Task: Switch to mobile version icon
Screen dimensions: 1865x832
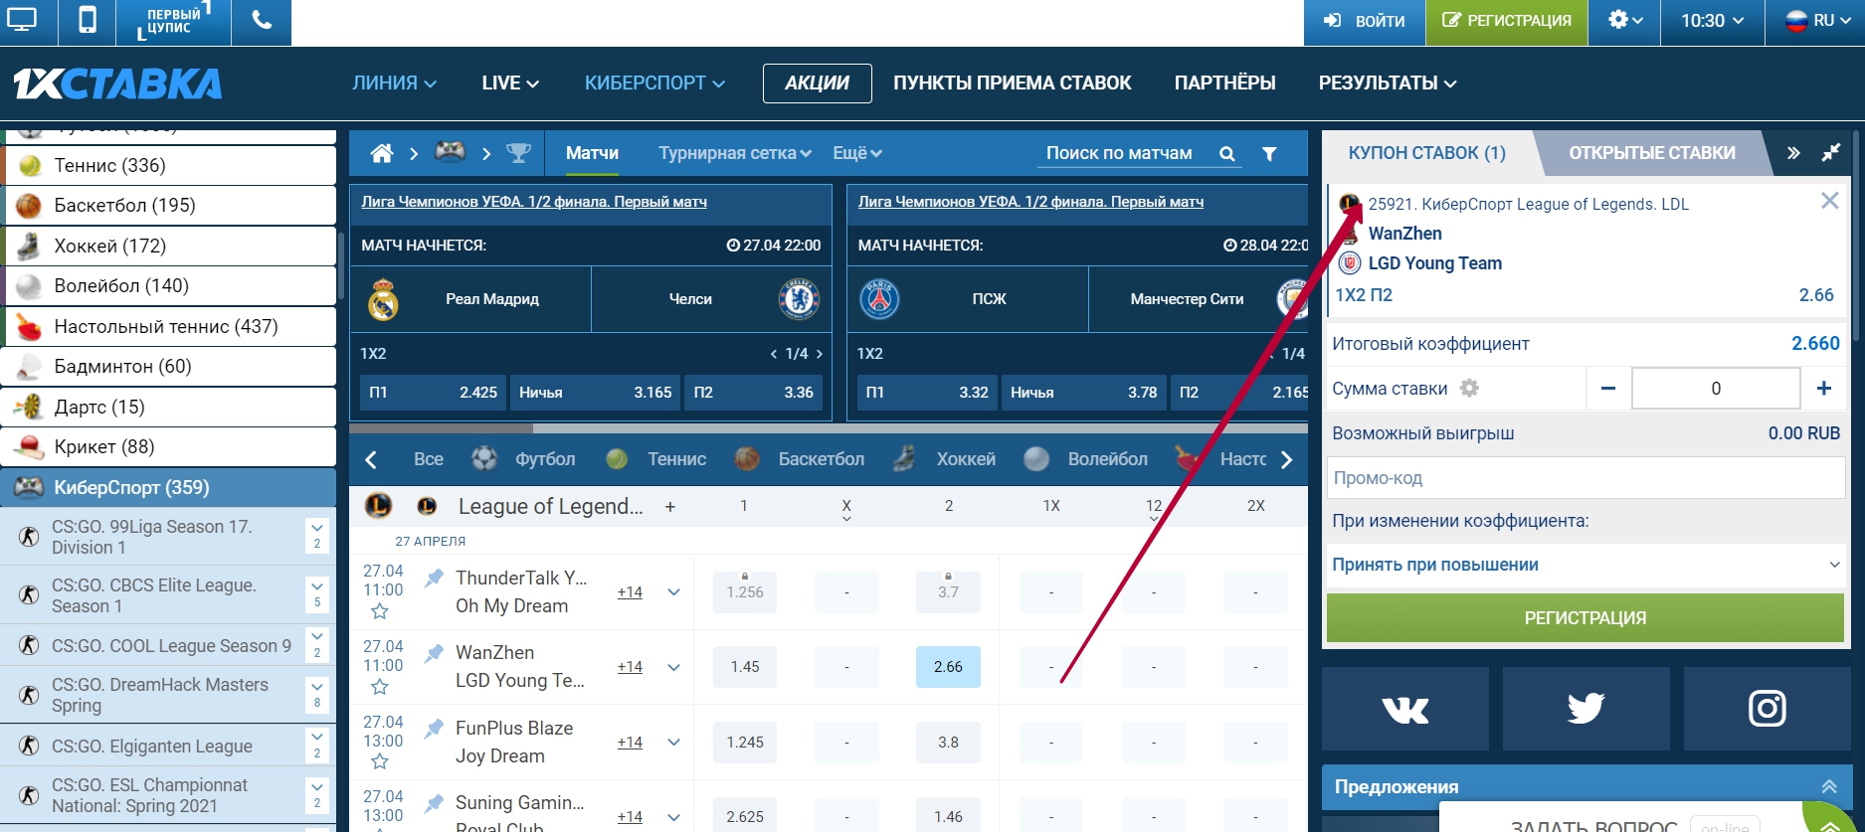Action: tap(88, 21)
